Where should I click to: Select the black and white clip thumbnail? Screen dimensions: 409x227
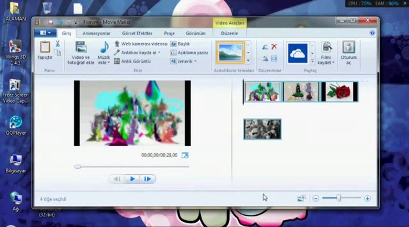pyautogui.click(x=263, y=129)
